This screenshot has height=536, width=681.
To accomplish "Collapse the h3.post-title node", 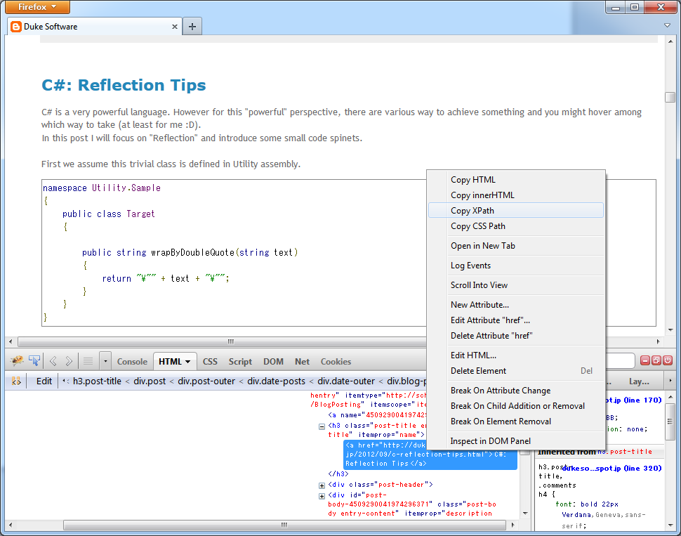I will pyautogui.click(x=321, y=427).
